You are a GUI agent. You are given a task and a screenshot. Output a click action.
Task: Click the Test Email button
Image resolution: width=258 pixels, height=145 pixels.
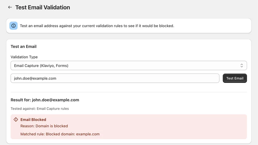click(x=235, y=78)
